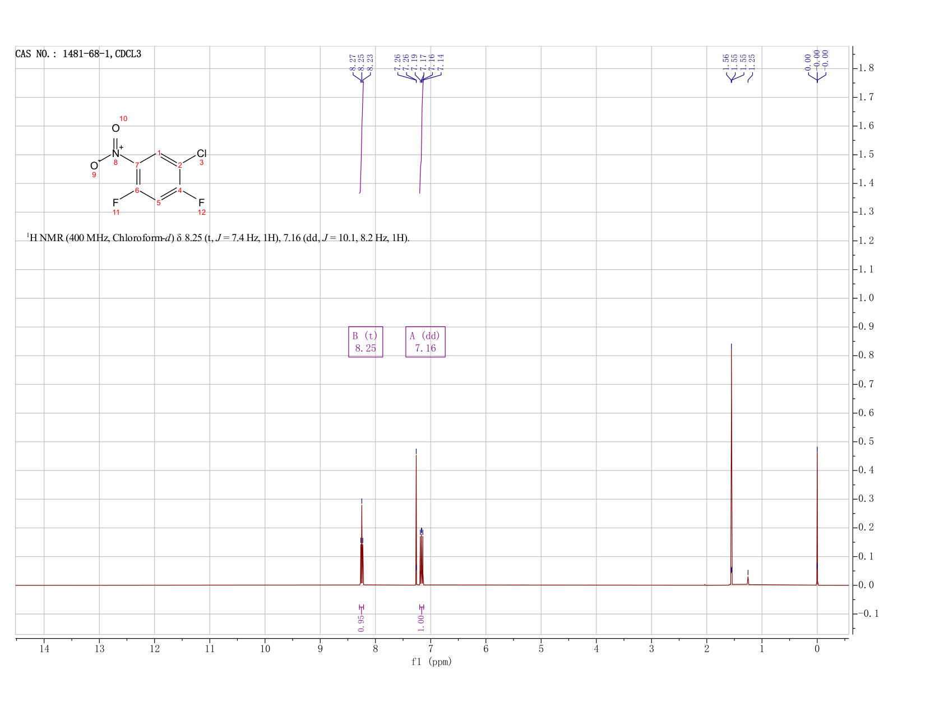Click the fluorine atom labeled 11

point(115,202)
